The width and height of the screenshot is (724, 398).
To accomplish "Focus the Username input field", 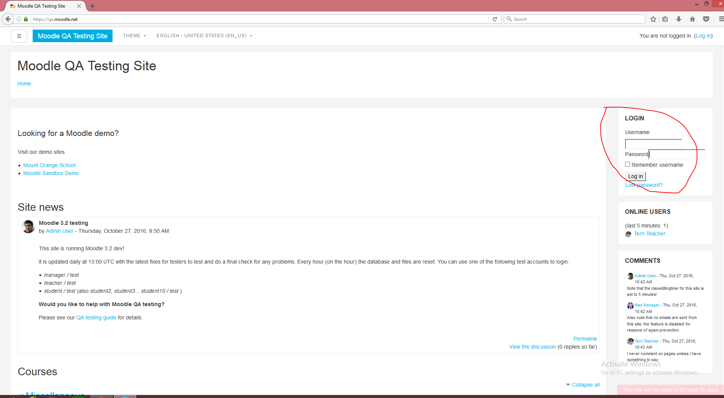I will click(x=653, y=144).
